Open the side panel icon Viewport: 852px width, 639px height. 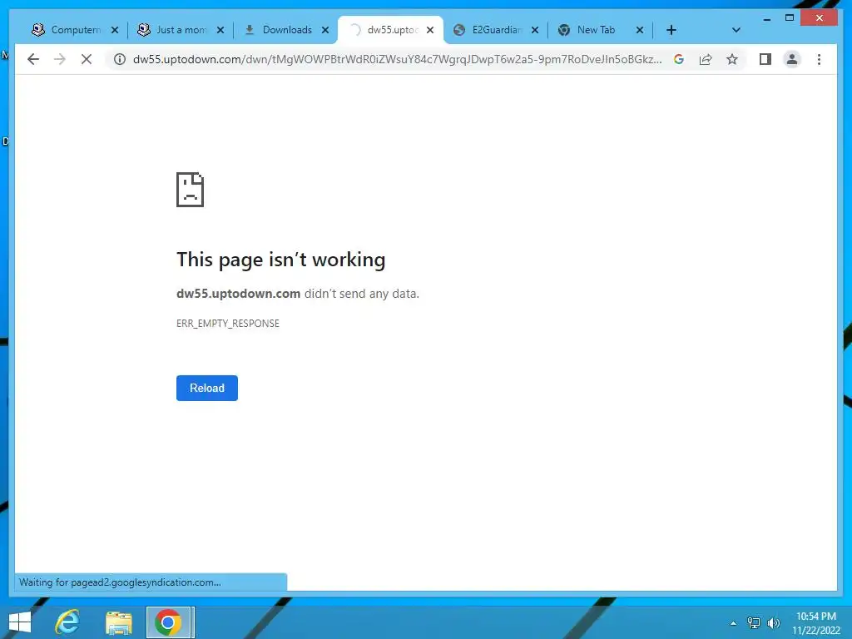[x=765, y=59]
